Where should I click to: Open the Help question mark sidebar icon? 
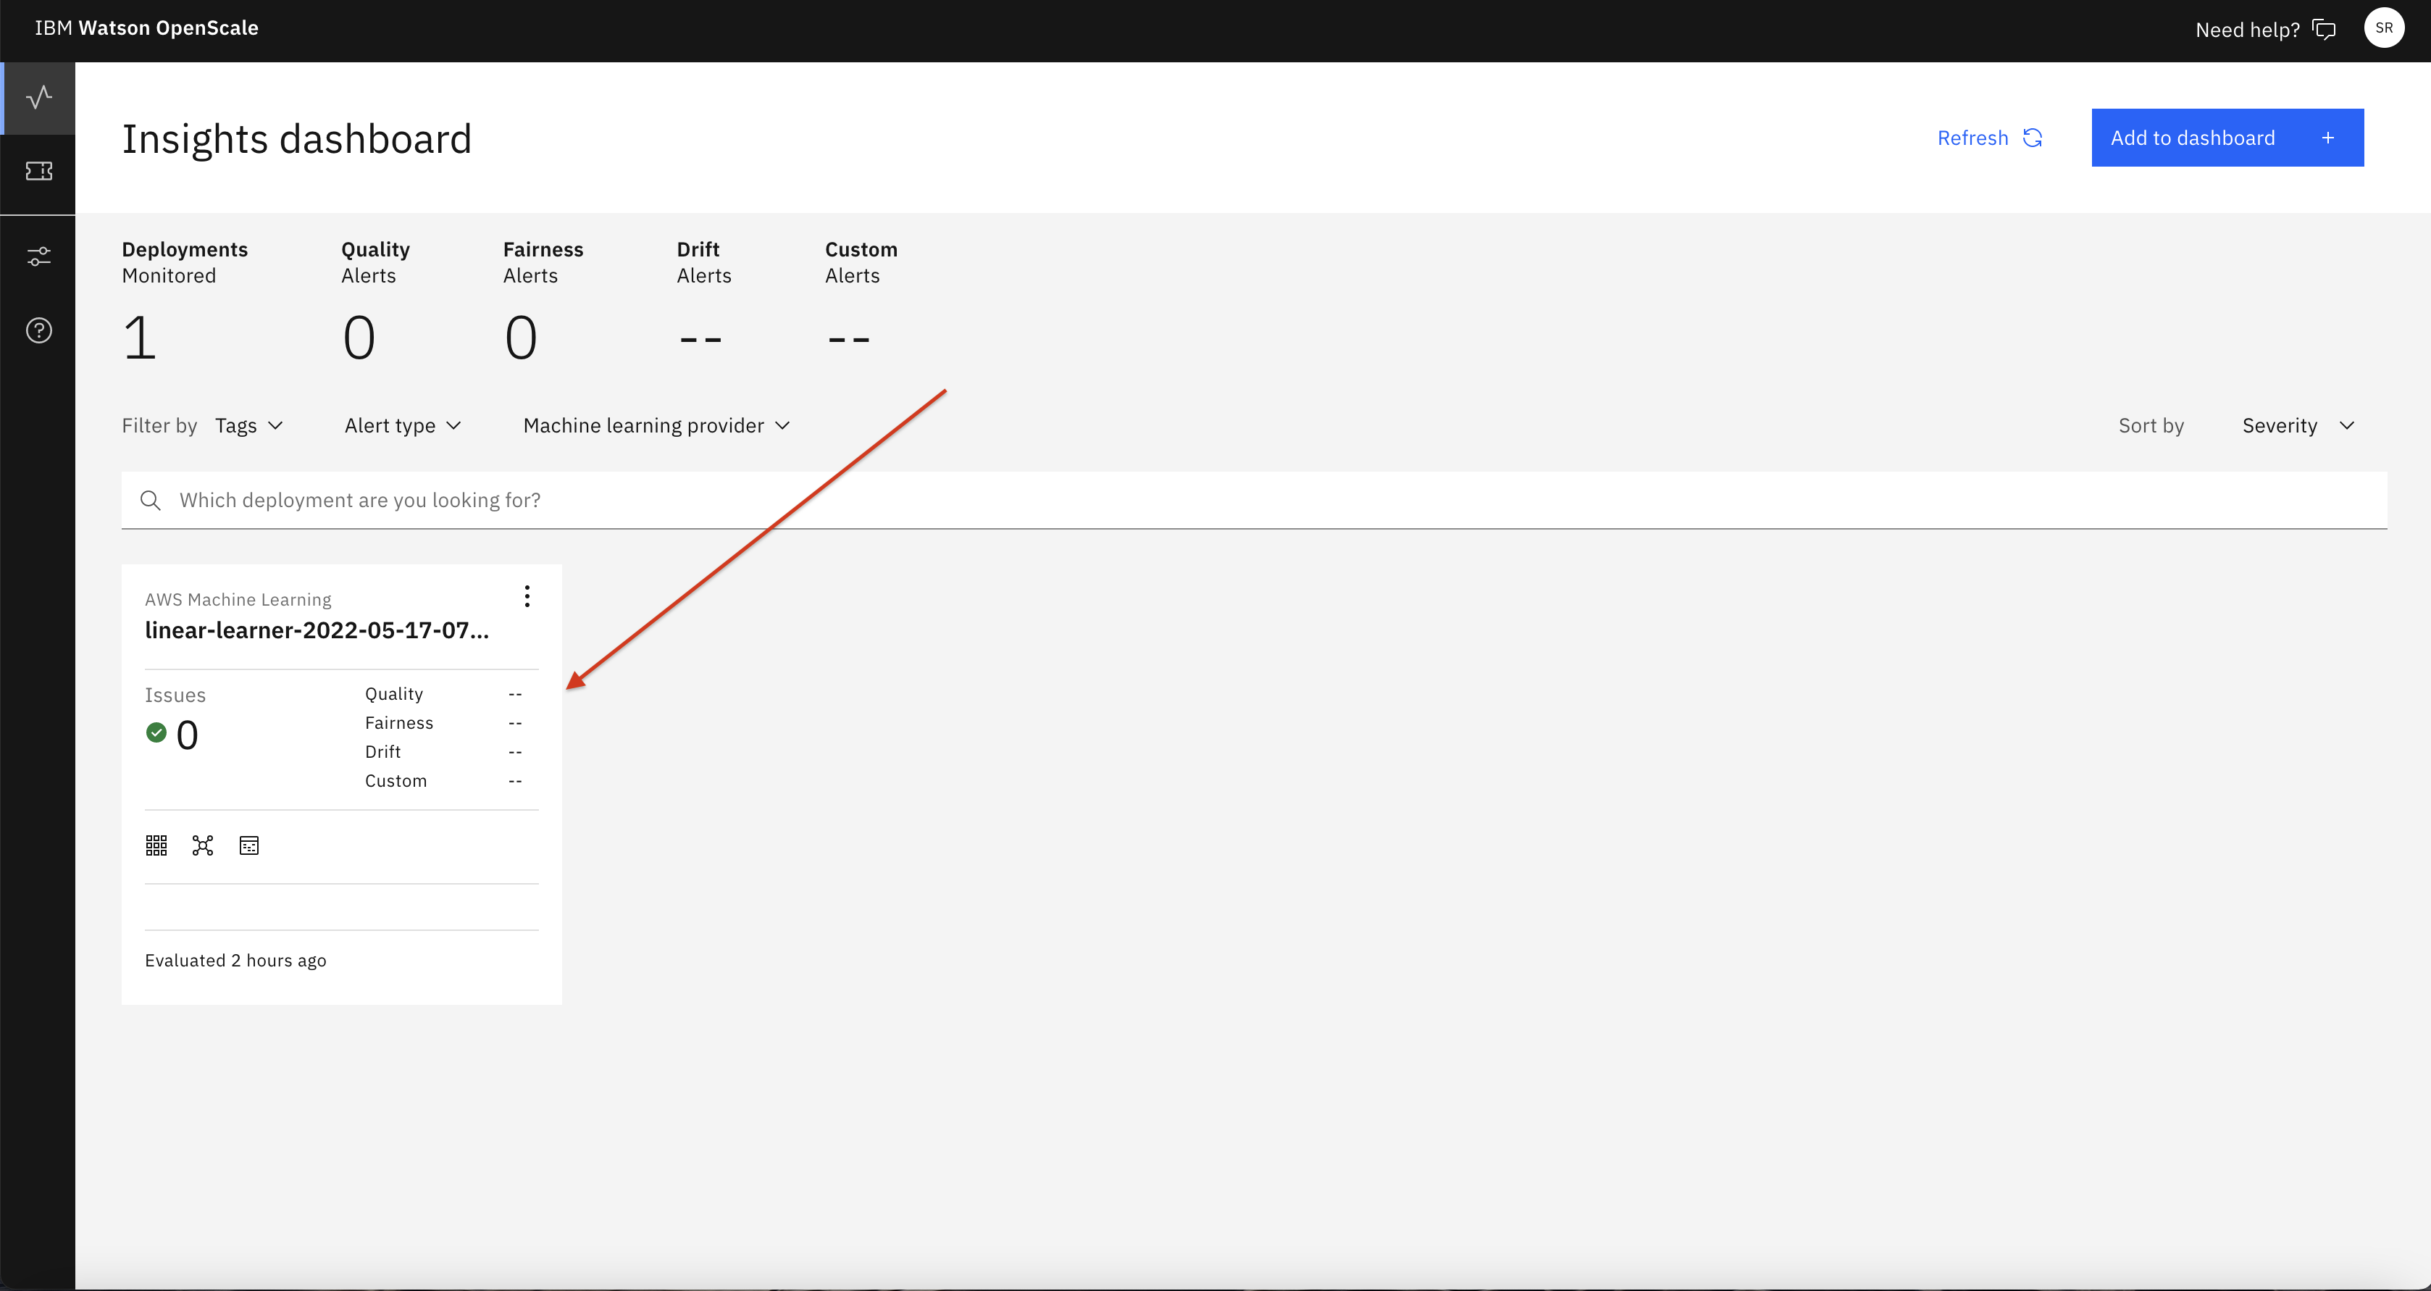pyautogui.click(x=38, y=330)
